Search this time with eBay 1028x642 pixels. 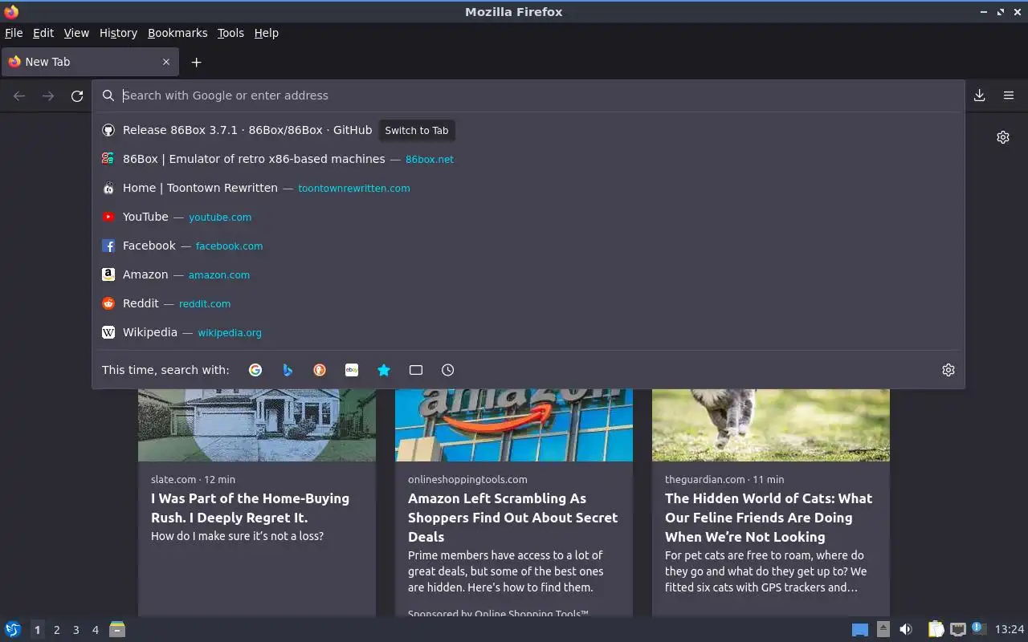point(352,370)
